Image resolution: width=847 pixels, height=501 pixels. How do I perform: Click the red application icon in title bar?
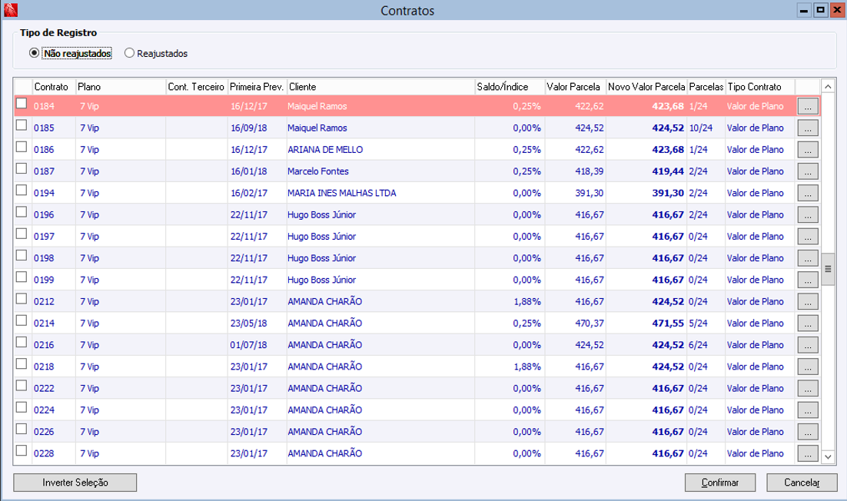click(x=10, y=10)
